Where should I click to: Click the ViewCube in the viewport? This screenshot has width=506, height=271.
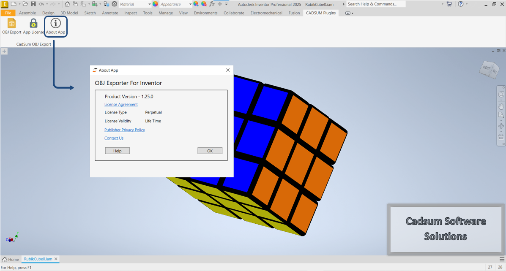[x=489, y=70]
